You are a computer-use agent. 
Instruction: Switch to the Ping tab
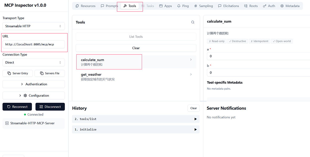183,6
